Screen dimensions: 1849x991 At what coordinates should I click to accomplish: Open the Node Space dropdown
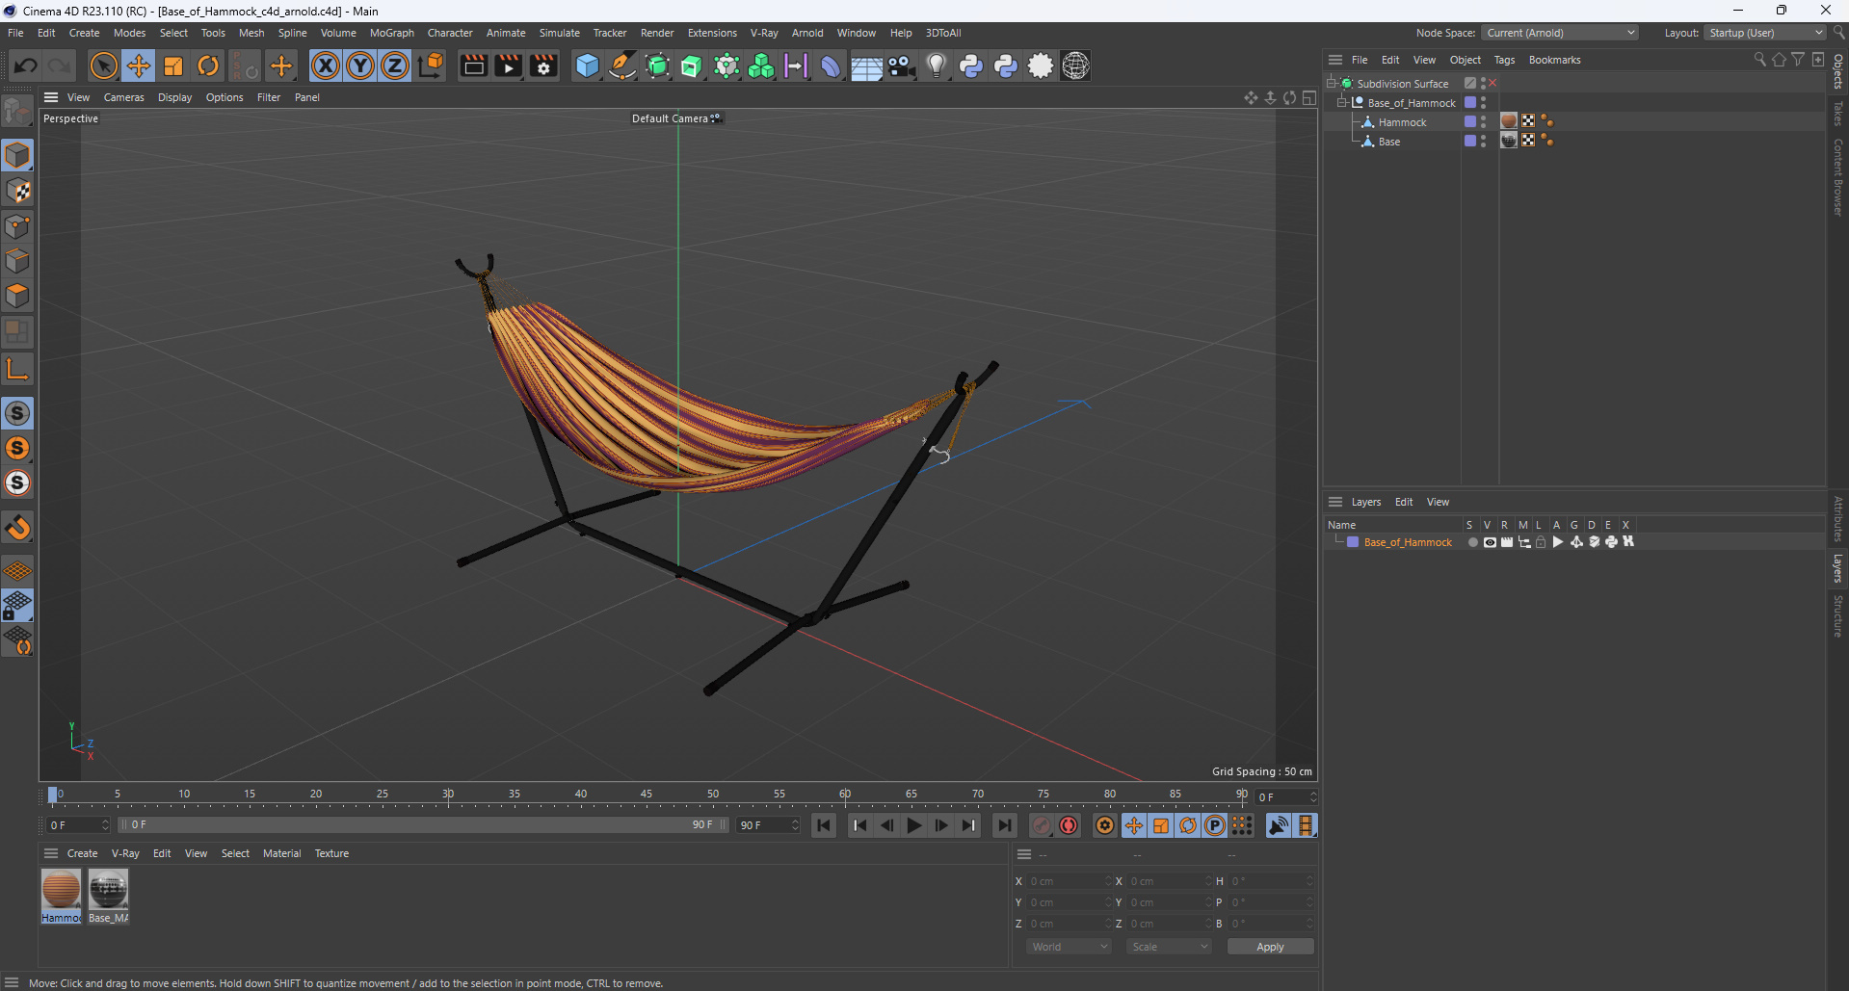(1560, 33)
